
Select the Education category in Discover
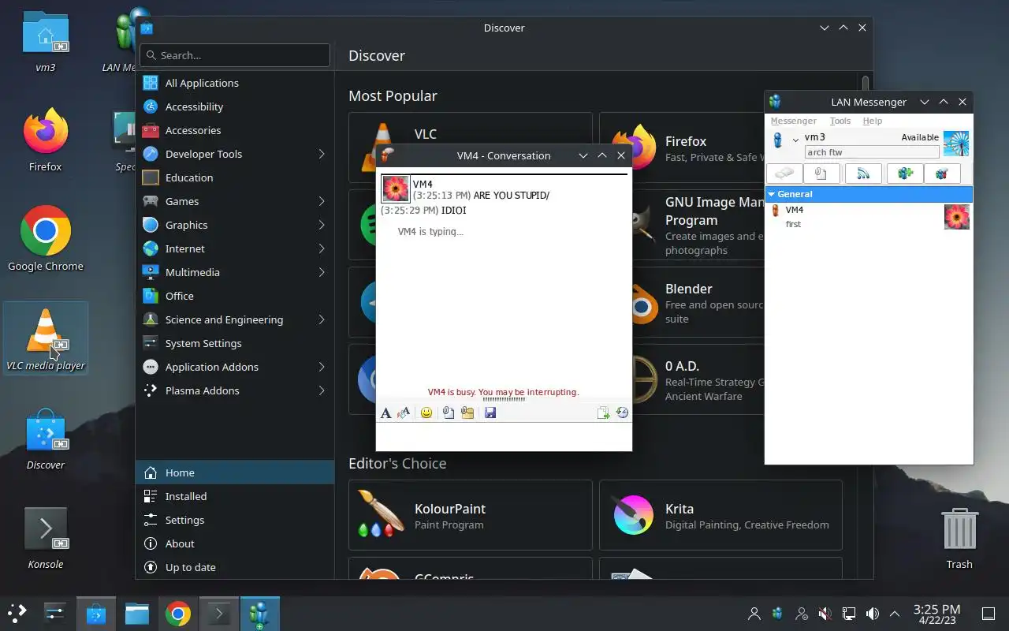coord(235,177)
